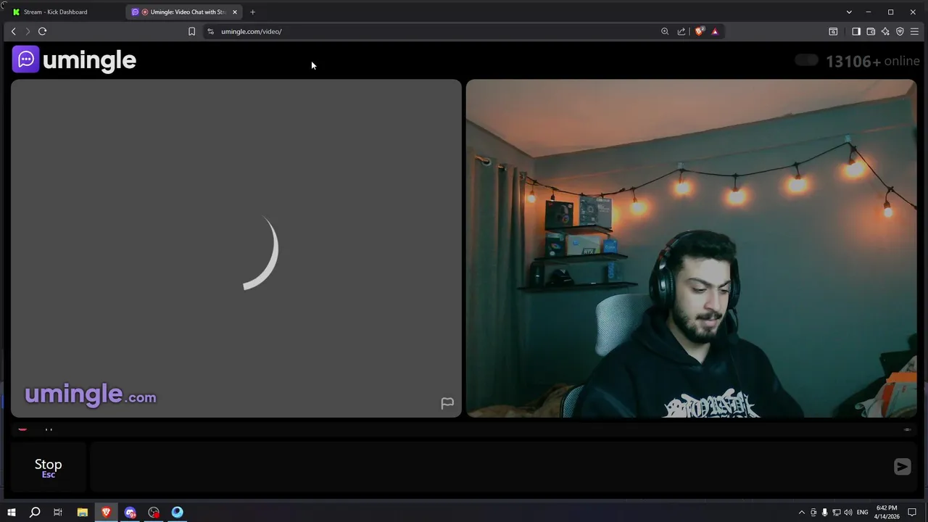
Task: Open the Windows Start menu
Action: 12,512
